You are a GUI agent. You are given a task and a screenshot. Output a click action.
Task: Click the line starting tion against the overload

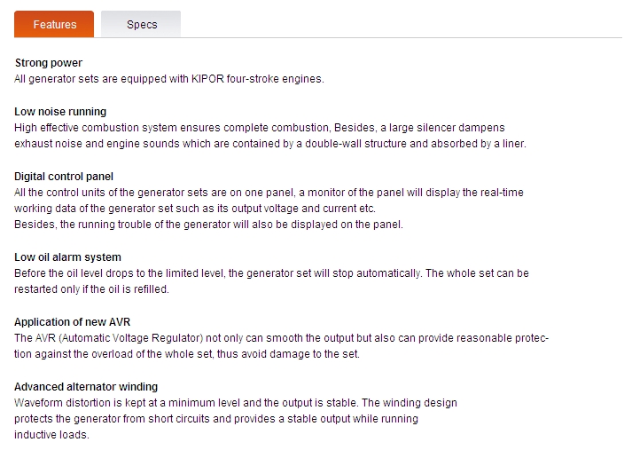(x=187, y=354)
